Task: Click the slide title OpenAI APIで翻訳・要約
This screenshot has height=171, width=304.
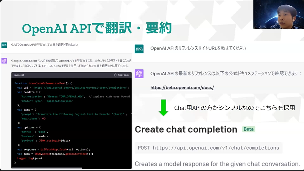Action: click(97, 28)
